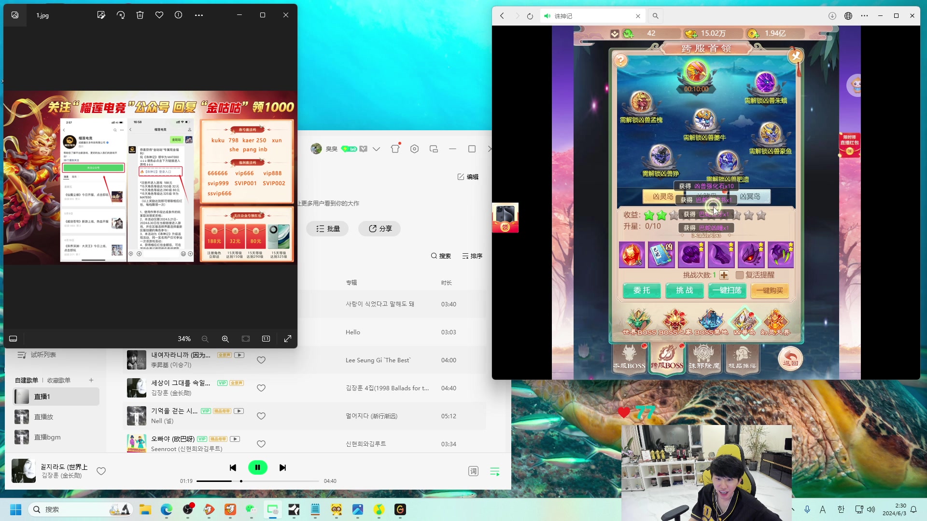Favorite the photo with the heart icon

[x=159, y=15]
